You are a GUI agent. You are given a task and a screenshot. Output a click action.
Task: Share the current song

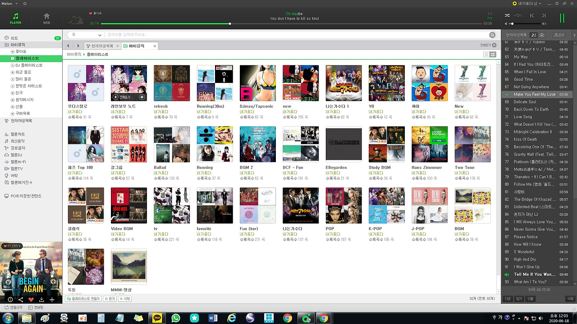[x=20, y=300]
